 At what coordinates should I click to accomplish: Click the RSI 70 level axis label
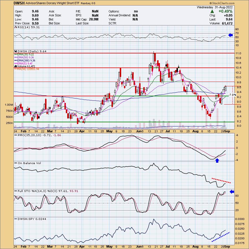tap(237, 33)
